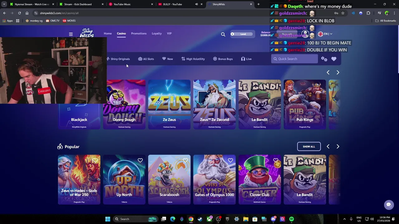This screenshot has height=224, width=399.
Task: Open the Pub Kings game card
Action: coord(305,105)
